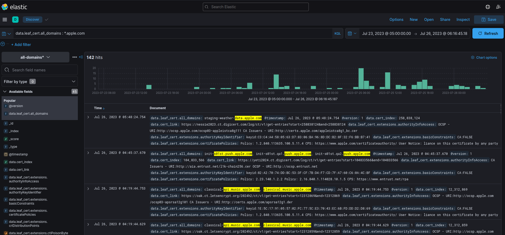Open the Filter by type dropdown
Image resolution: width=505 pixels, height=235 pixels.
[x=40, y=81]
